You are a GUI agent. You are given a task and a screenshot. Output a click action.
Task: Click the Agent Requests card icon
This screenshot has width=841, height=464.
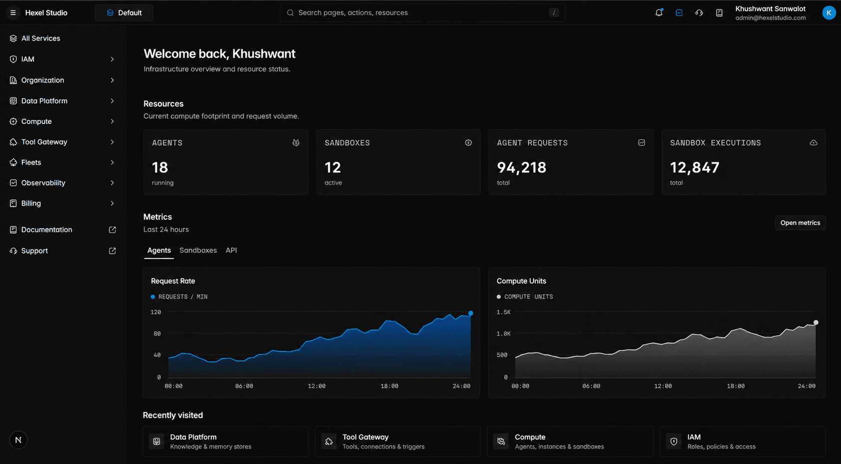[x=642, y=143]
